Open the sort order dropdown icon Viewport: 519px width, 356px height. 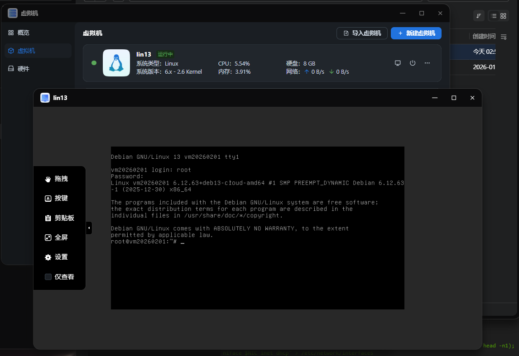(x=479, y=16)
